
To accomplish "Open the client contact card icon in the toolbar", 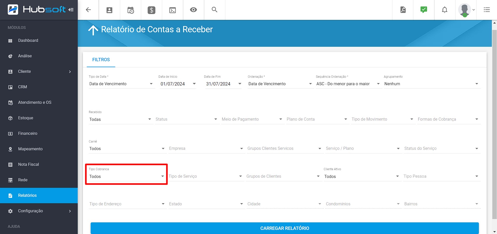I will (110, 10).
